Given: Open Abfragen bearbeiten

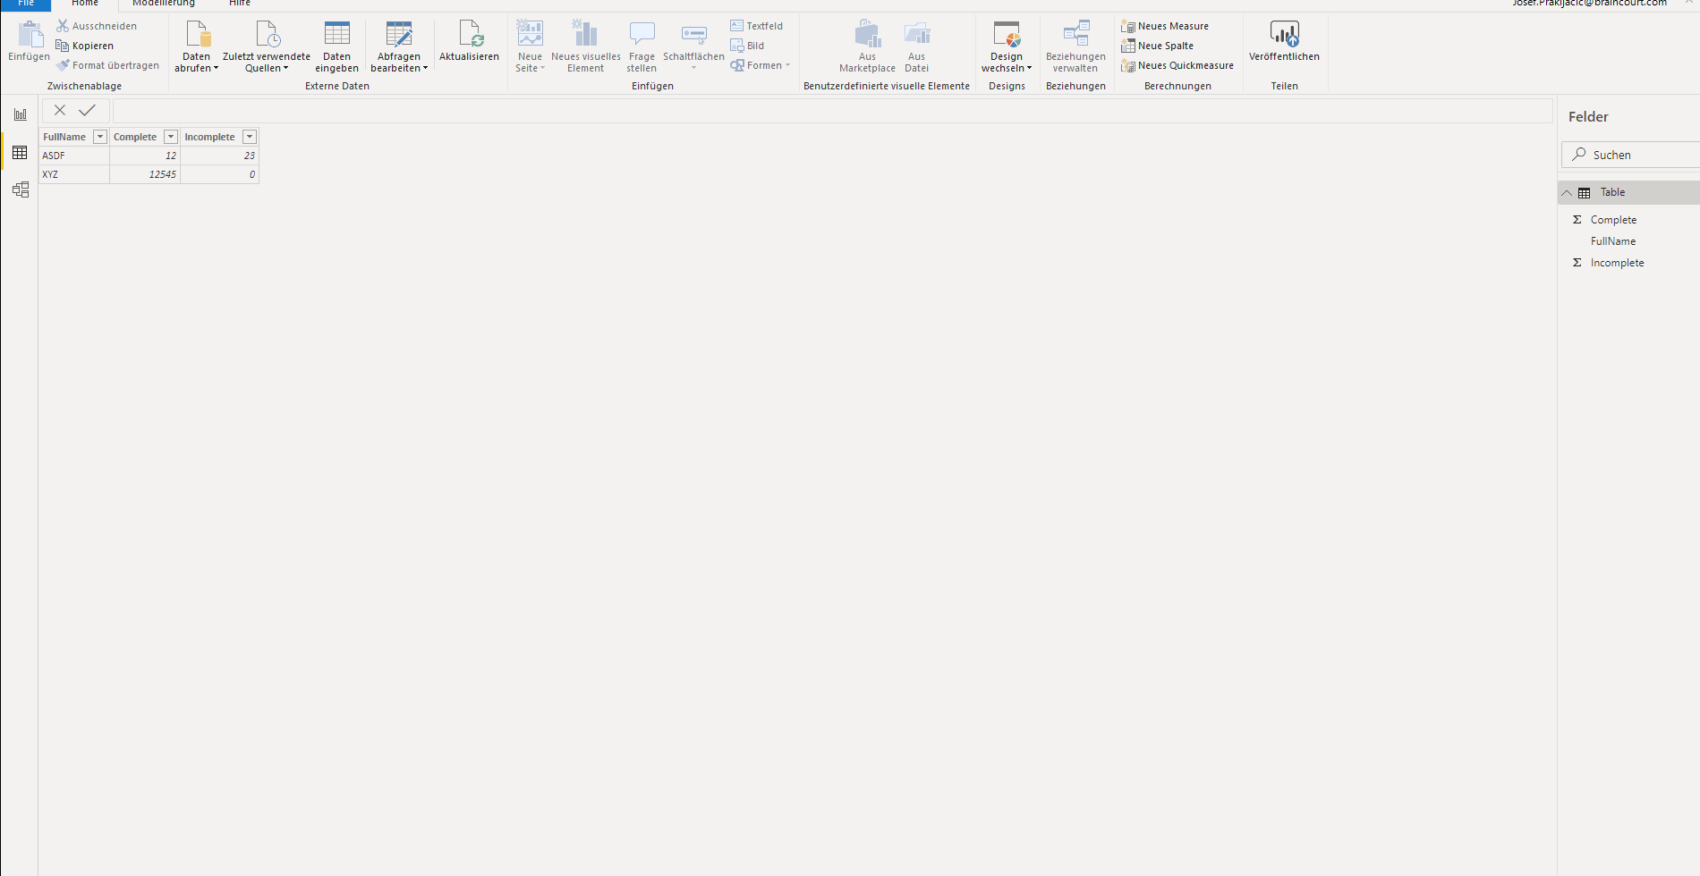Looking at the screenshot, I should [399, 46].
